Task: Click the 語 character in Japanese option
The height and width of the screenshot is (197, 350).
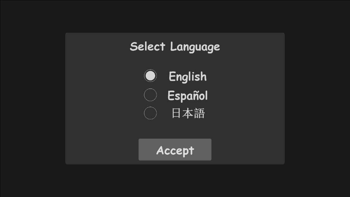Action: click(199, 113)
